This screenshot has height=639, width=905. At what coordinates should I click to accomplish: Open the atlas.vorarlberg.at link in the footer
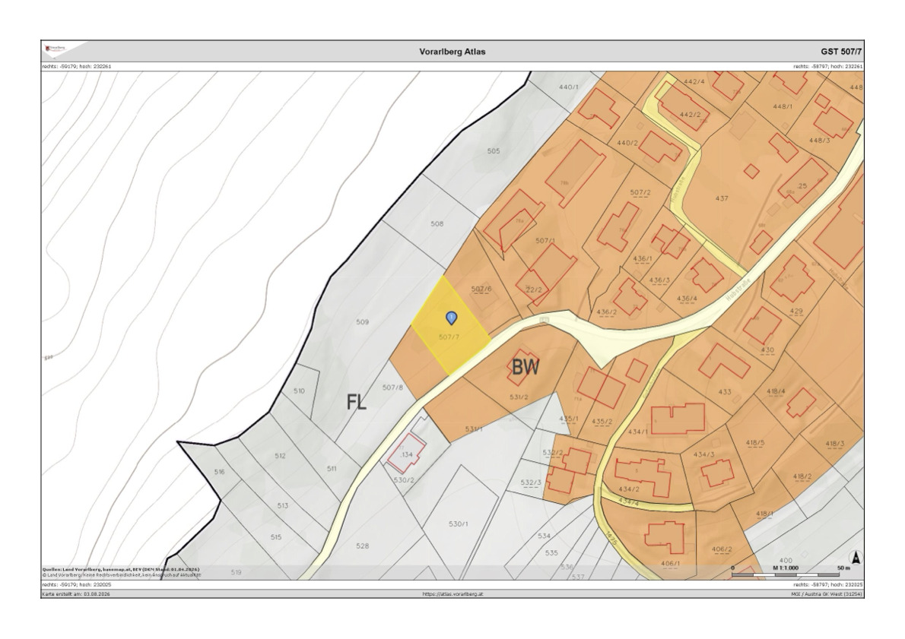pos(452,593)
